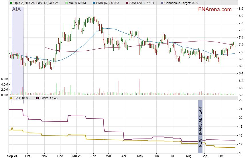Select the Oct label at far right
Image resolution: width=246 pixels, height=162 pixels.
(221, 156)
